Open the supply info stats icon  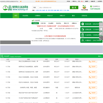coord(83,24)
